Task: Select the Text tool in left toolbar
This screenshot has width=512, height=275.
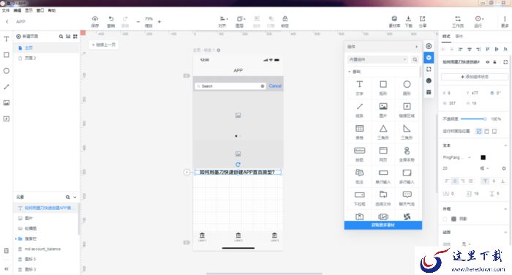Action: click(x=6, y=39)
